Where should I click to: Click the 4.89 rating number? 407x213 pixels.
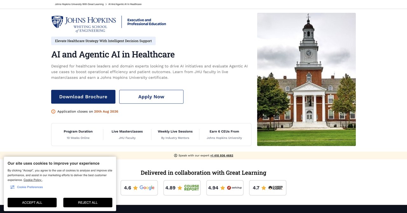coord(170,188)
